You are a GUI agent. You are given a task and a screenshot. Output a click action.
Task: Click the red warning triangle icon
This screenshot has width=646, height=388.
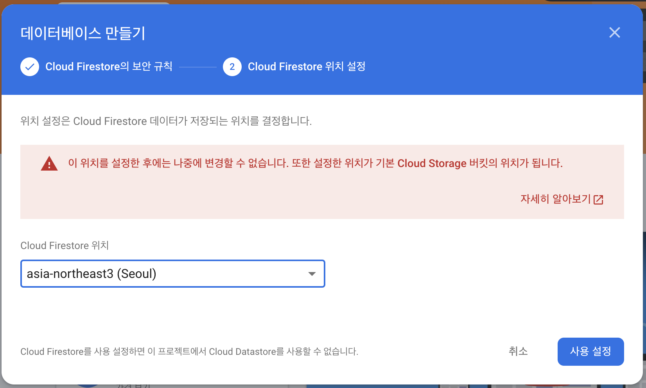(x=49, y=164)
